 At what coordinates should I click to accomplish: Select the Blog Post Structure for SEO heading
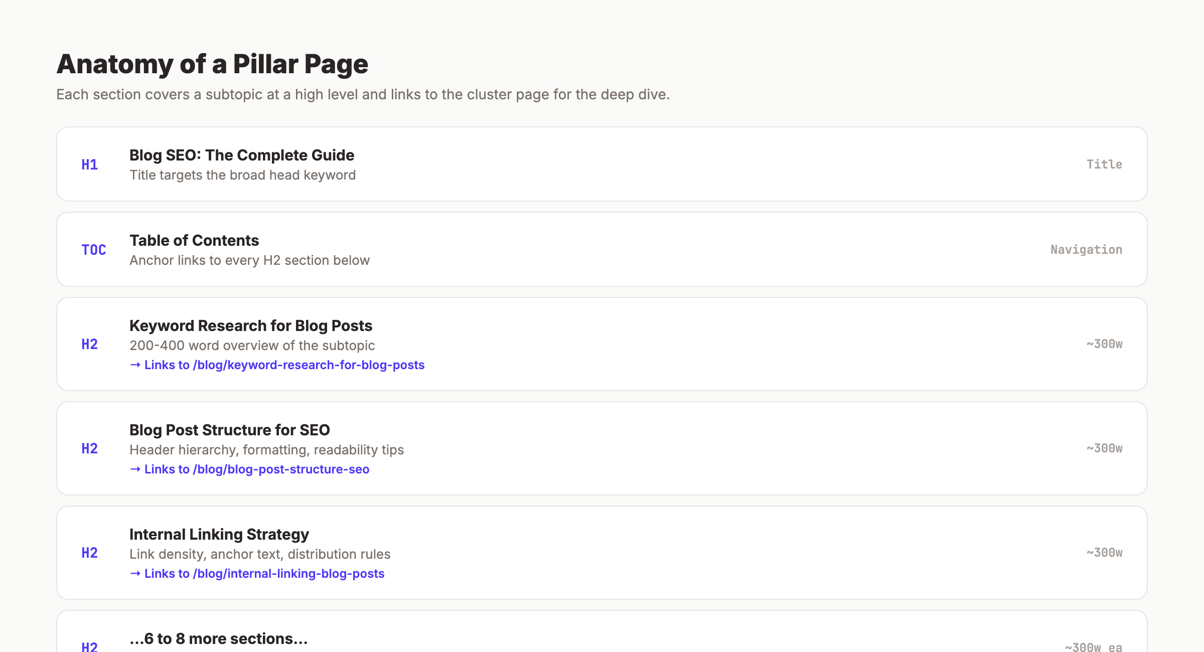click(x=230, y=430)
